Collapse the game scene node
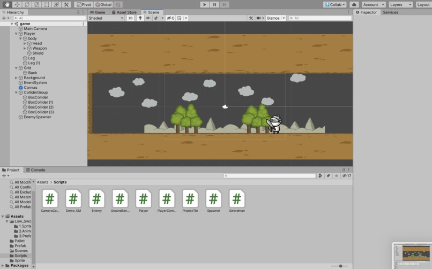Image resolution: width=432 pixels, height=269 pixels. point(12,24)
